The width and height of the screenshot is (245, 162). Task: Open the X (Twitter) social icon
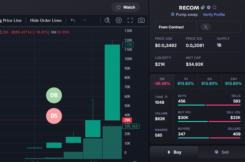pyautogui.click(x=206, y=27)
